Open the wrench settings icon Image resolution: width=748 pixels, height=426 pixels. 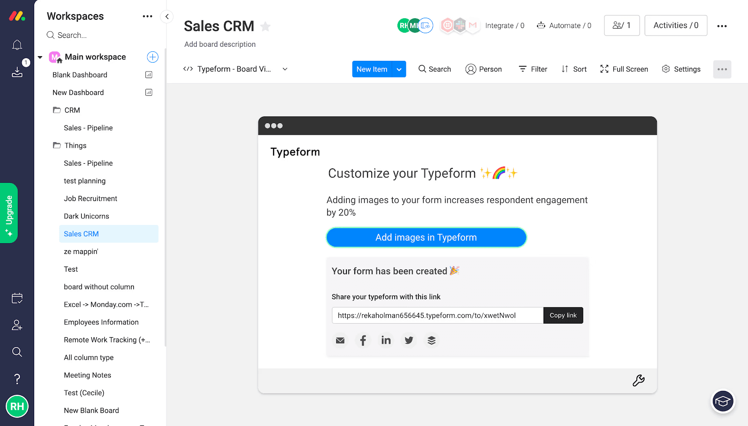[639, 381]
